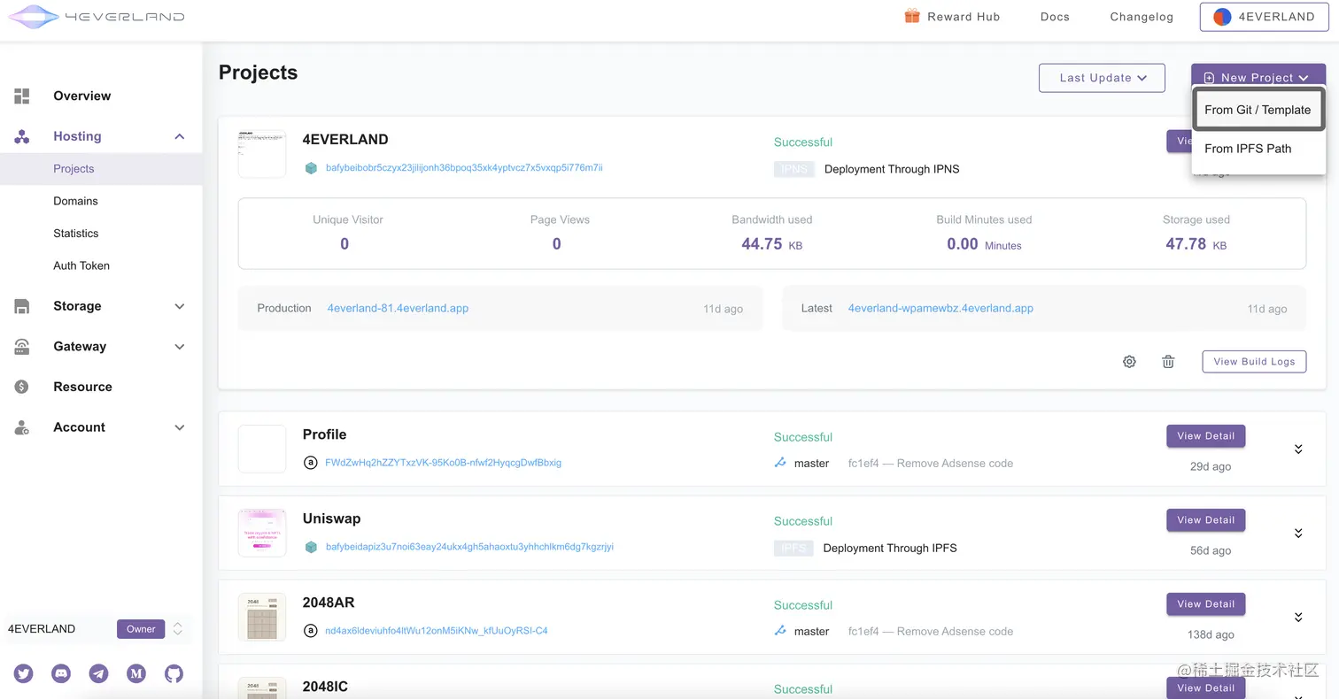Expand the Profile project details arrow
Screen dimensions: 1339x699
click(x=1298, y=449)
